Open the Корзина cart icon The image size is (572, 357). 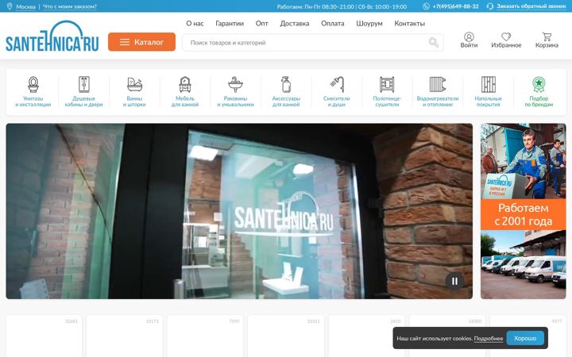coord(547,40)
